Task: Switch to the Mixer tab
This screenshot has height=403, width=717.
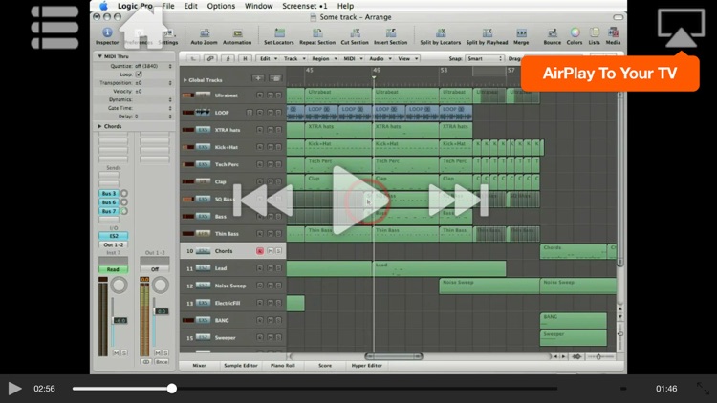Action: pos(199,366)
